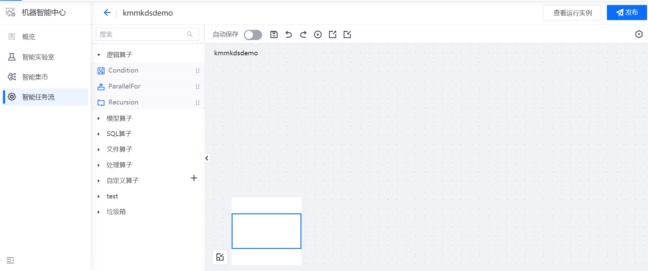Redo the last canvas action

303,34
